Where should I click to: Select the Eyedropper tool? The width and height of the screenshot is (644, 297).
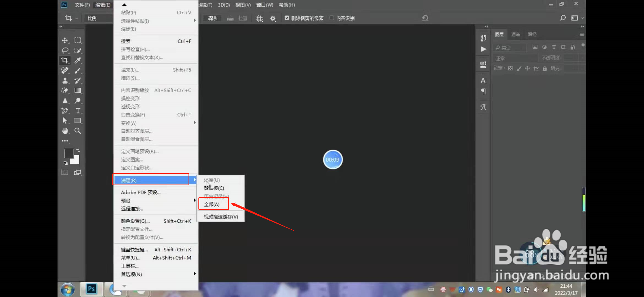pos(78,61)
